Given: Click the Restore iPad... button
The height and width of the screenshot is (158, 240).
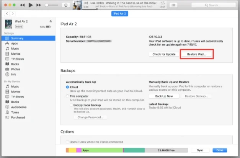Looking at the screenshot, I should [x=196, y=54].
